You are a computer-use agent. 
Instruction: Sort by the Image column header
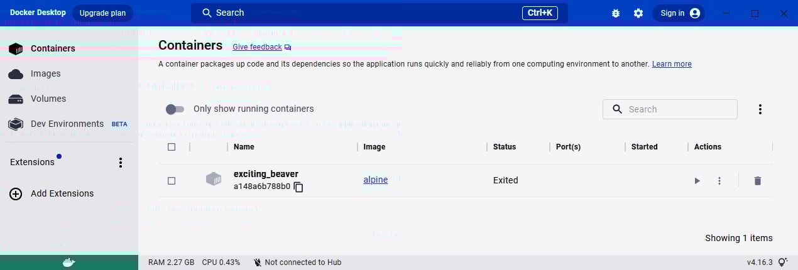tap(374, 147)
